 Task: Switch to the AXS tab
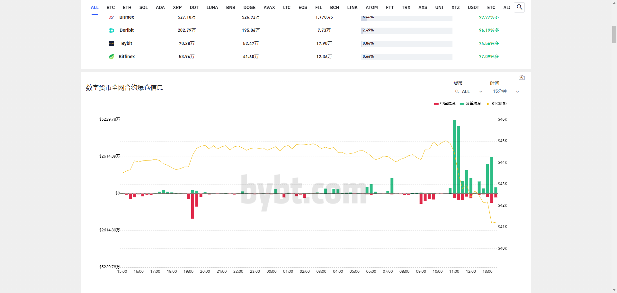(x=423, y=7)
